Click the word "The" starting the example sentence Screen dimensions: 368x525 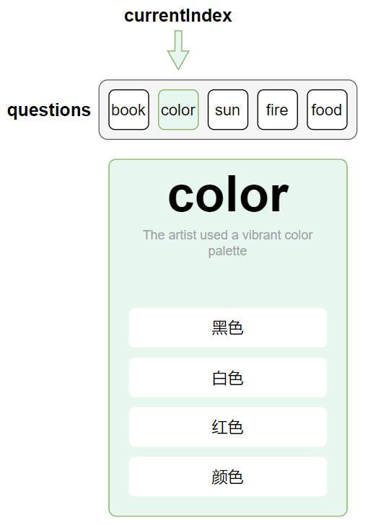coord(154,235)
